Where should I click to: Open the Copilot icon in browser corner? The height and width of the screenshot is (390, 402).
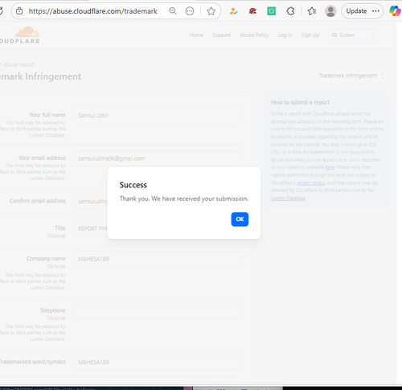click(x=395, y=11)
